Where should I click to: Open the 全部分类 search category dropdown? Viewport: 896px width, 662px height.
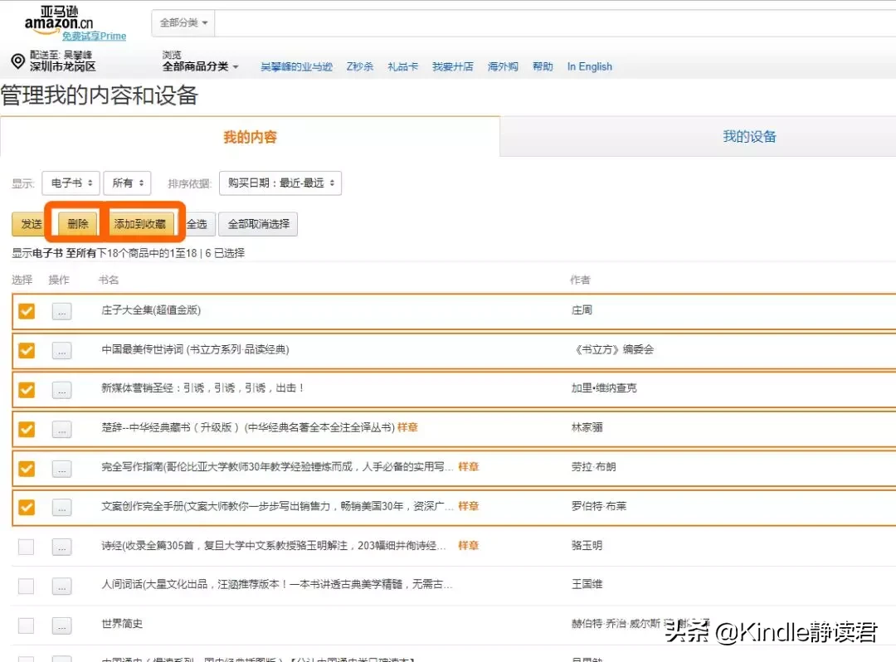[x=182, y=22]
